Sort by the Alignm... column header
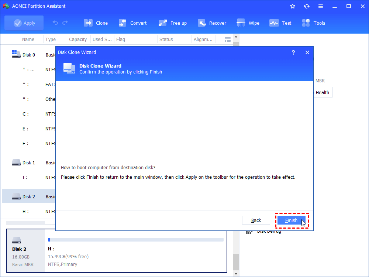The image size is (369, 277). point(203,40)
